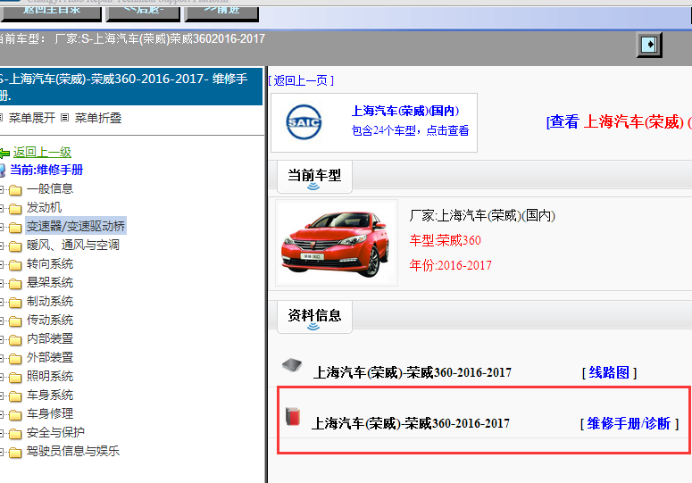
Task: Open the 传动系统 tree entry
Action: pyautogui.click(x=50, y=320)
